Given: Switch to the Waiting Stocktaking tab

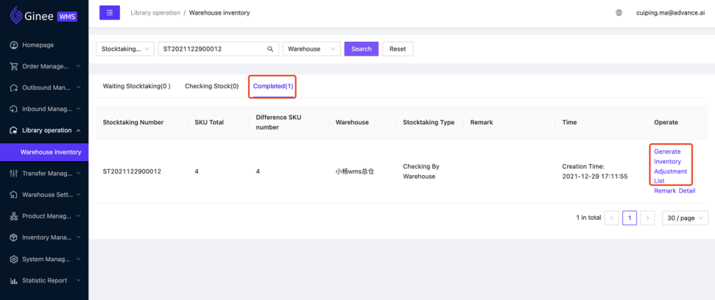Looking at the screenshot, I should (136, 86).
